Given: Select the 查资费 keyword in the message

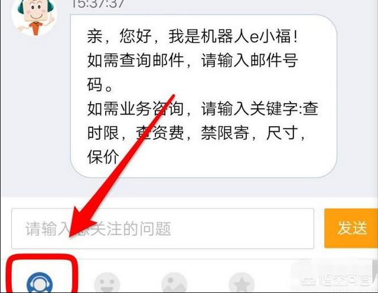Looking at the screenshot, I should click(159, 133).
